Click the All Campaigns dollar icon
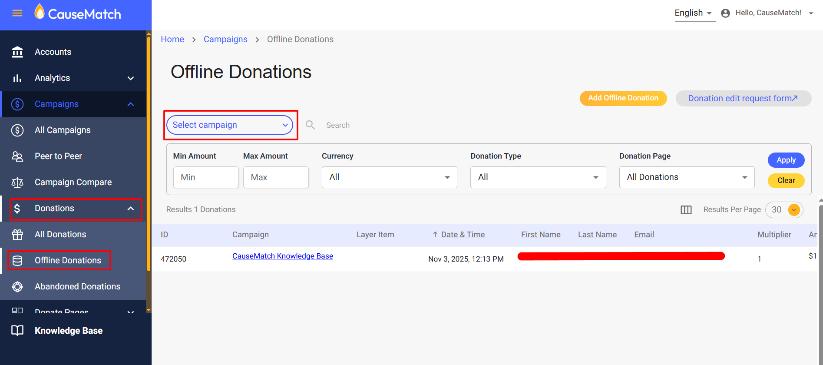Viewport: 823px width, 365px height. tap(17, 130)
